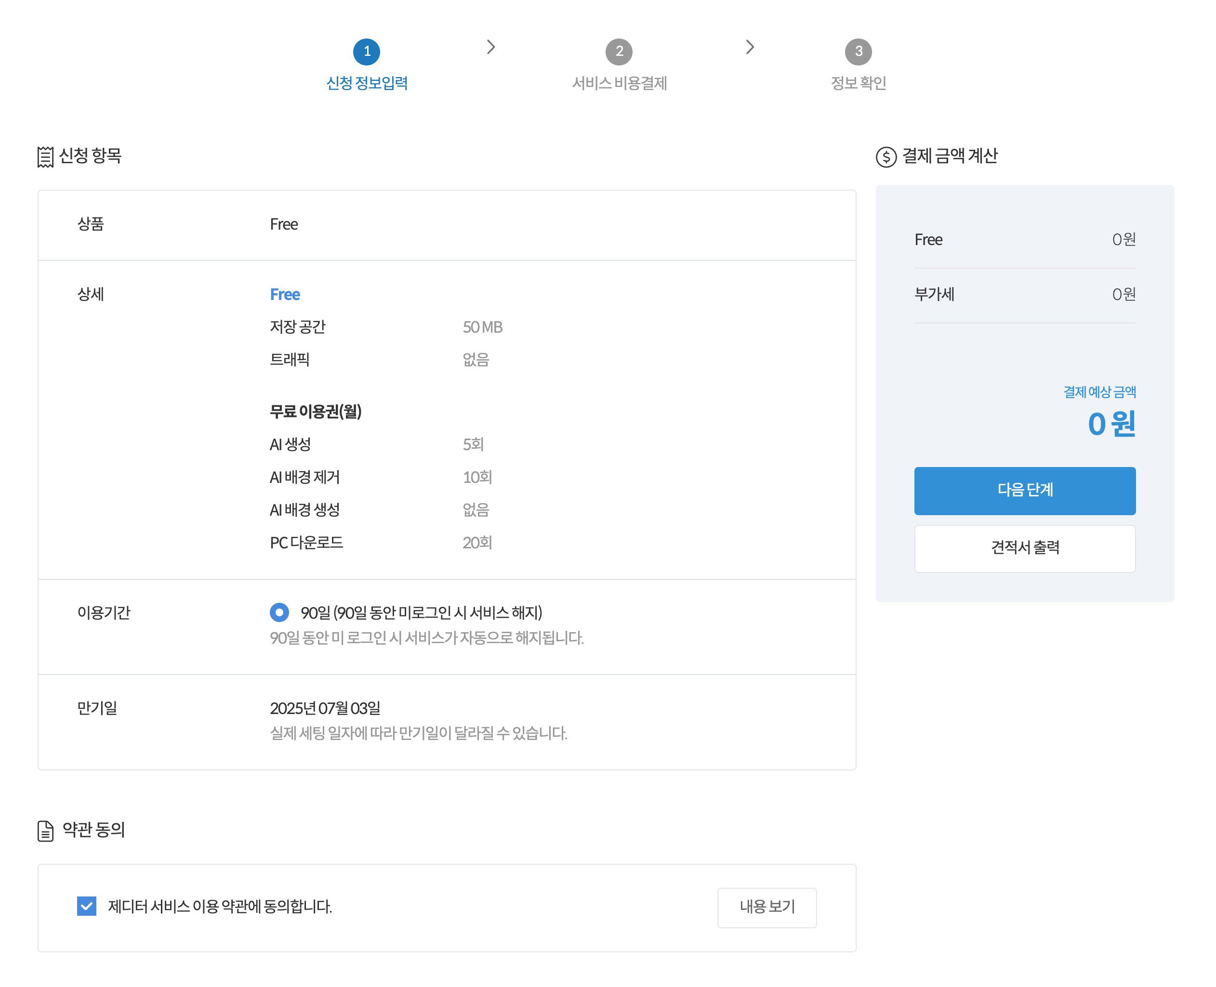Image resolution: width=1216 pixels, height=987 pixels.
Task: Click the chevron arrow before step 3
Action: pos(750,47)
